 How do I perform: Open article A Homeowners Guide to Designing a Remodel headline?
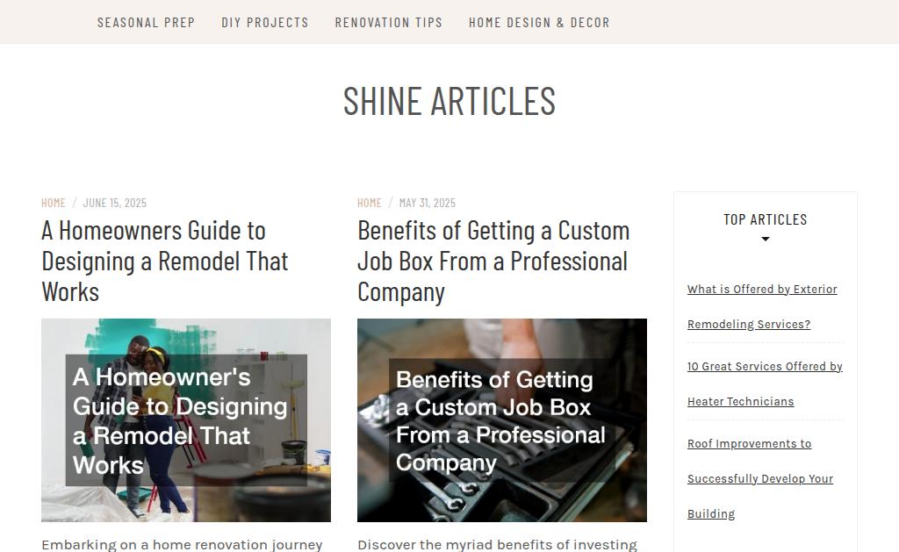[165, 262]
